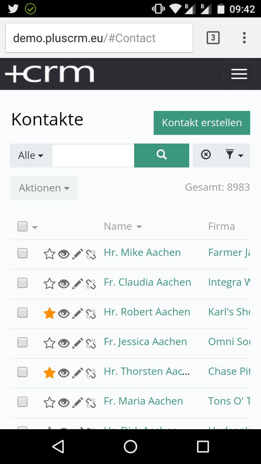261x464 pixels.
Task: Check the box for Hr. Robert Aachen
Action: click(x=22, y=312)
